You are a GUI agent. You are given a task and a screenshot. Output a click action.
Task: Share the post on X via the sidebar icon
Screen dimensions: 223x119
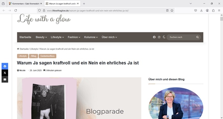tap(5, 73)
